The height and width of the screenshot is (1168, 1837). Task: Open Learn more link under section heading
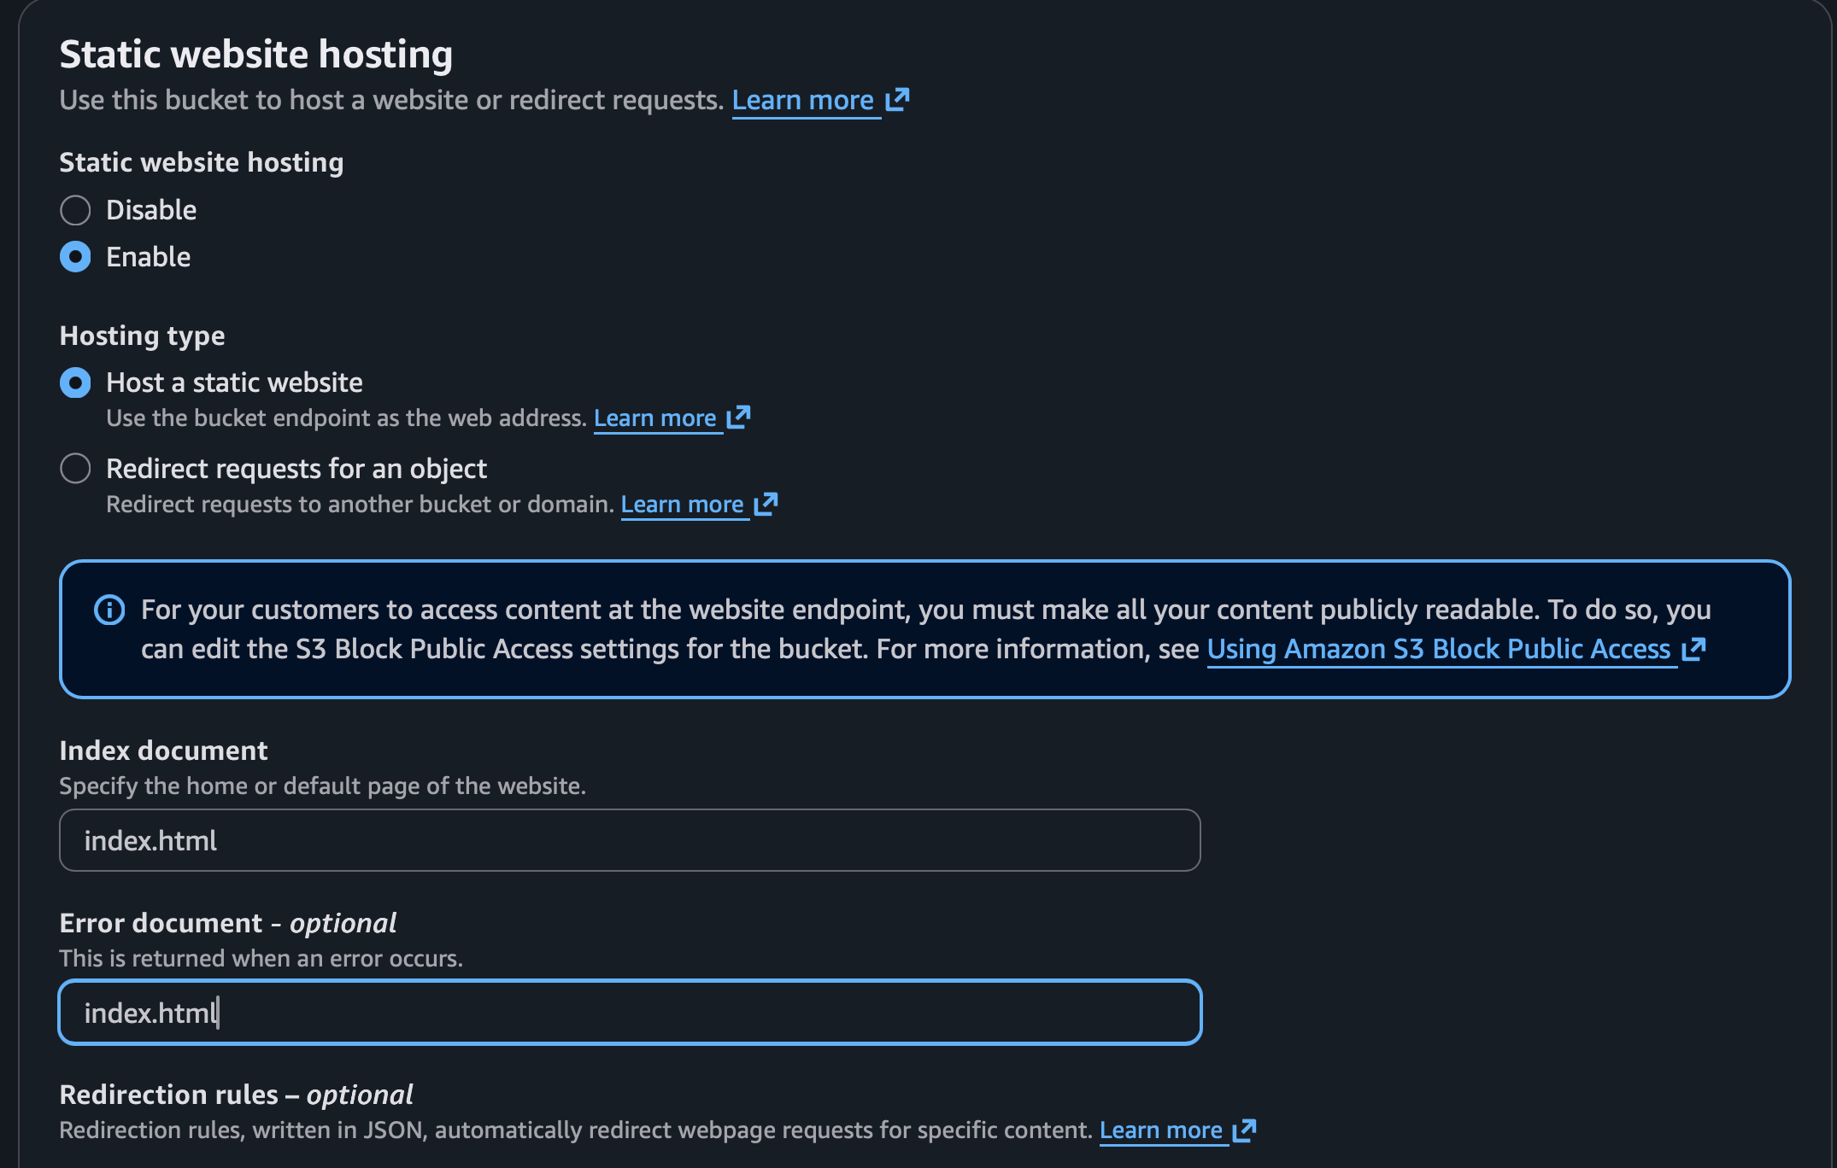point(802,101)
